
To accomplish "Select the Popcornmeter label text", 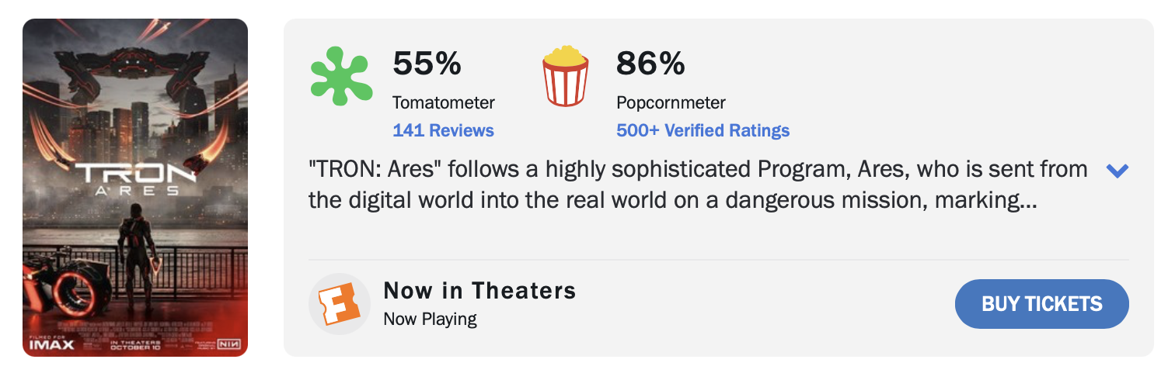I will 671,102.
